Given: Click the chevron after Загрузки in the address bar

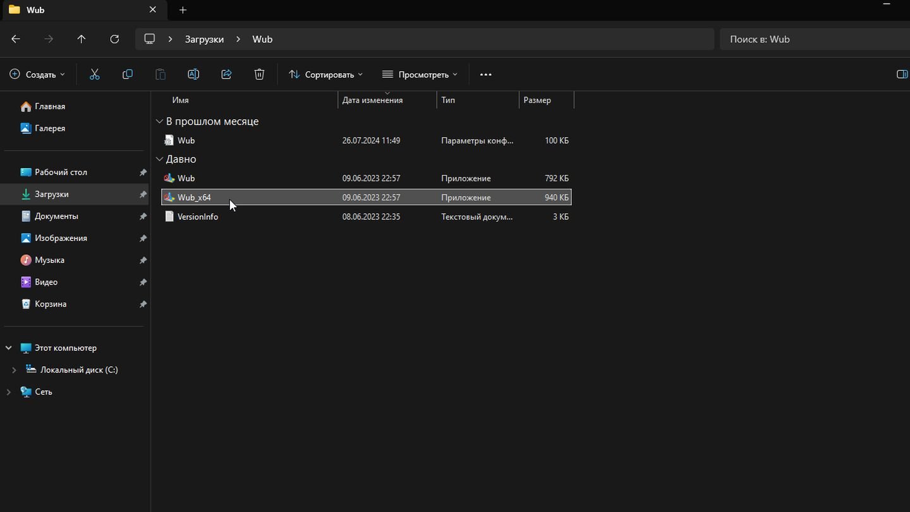Looking at the screenshot, I should click(238, 39).
